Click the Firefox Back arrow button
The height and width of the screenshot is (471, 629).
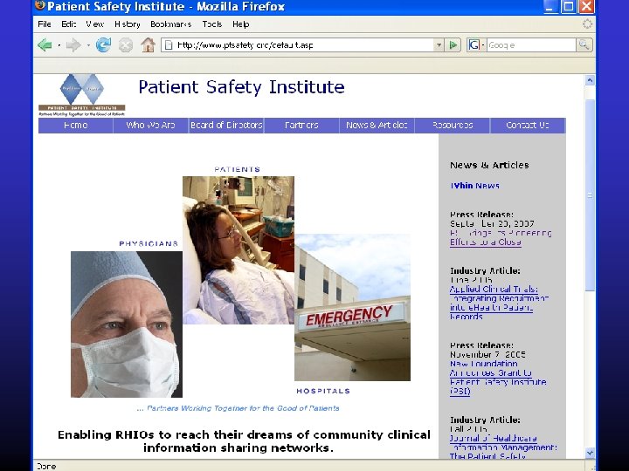coord(45,44)
